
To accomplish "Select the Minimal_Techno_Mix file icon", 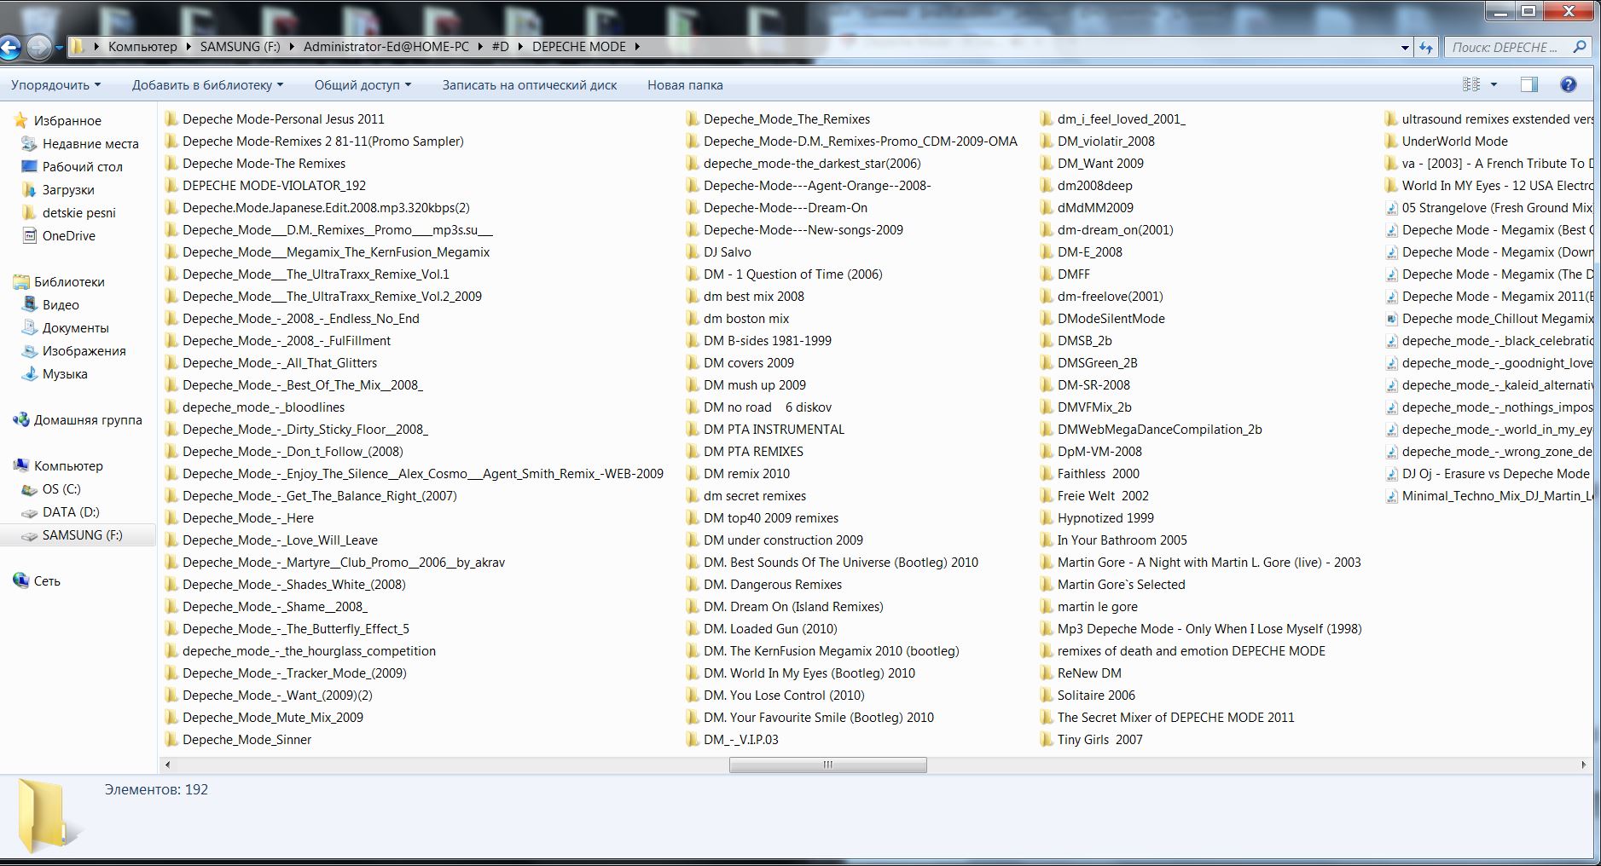I will click(x=1391, y=496).
